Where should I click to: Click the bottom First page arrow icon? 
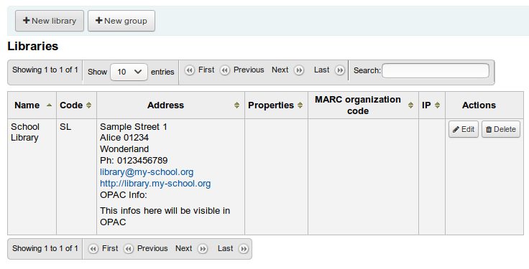tap(93, 249)
